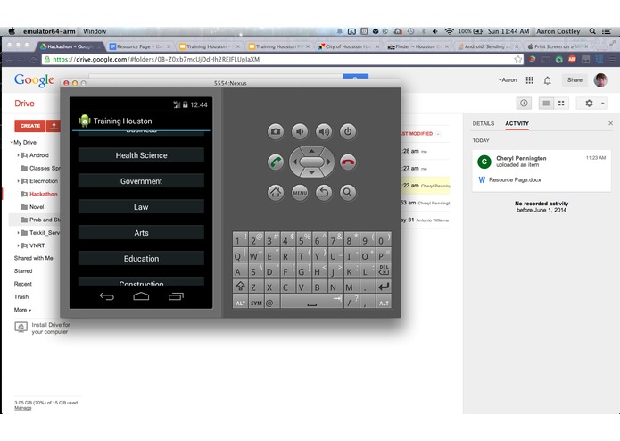Switch to the ACTIVITY tab
This screenshot has width=620, height=441.
[x=517, y=123]
